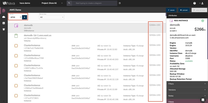Click the 500 GB allocated storage value
208x103 pixels.
(x=173, y=71)
